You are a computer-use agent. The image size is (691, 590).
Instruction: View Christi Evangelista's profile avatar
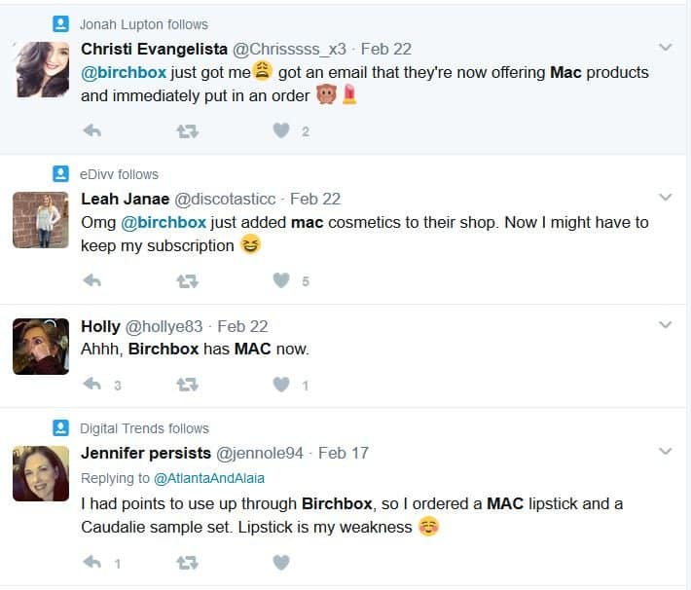pos(41,69)
